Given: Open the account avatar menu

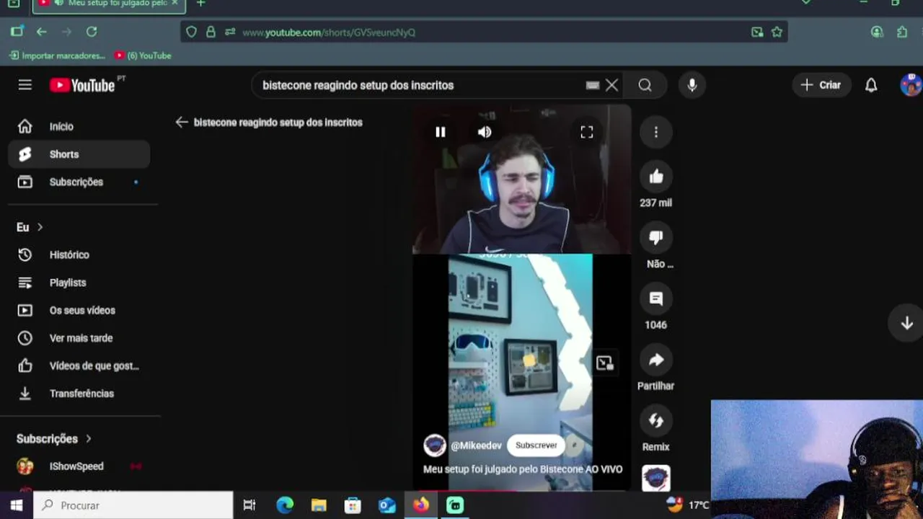Looking at the screenshot, I should pos(911,85).
